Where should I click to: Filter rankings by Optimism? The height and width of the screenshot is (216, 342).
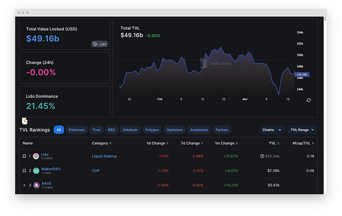174,130
